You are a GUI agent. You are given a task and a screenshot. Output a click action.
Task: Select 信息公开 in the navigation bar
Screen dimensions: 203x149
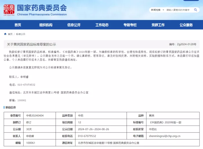(x=74, y=25)
